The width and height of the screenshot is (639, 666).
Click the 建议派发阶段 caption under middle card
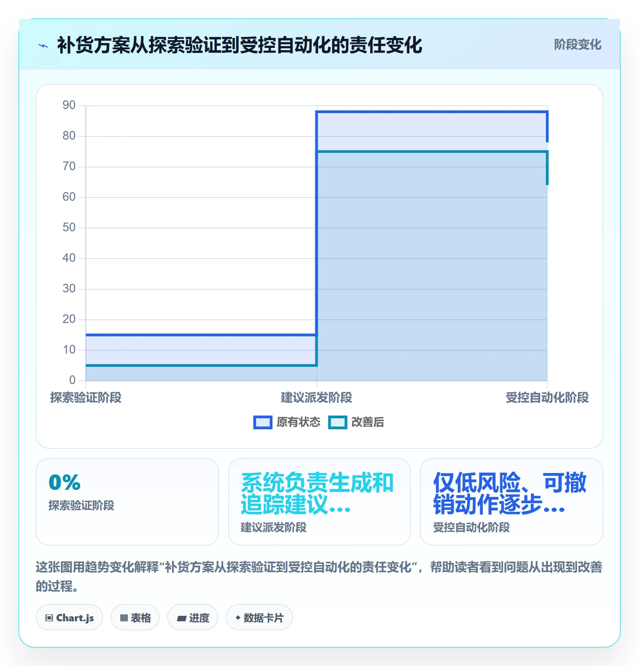[x=274, y=527]
